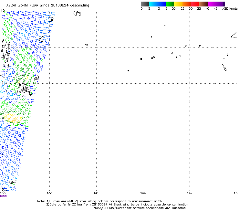Click the latitude label '2'
Image resolution: width=239 pixels, height=210 pixels.
pyautogui.click(x=3, y=154)
